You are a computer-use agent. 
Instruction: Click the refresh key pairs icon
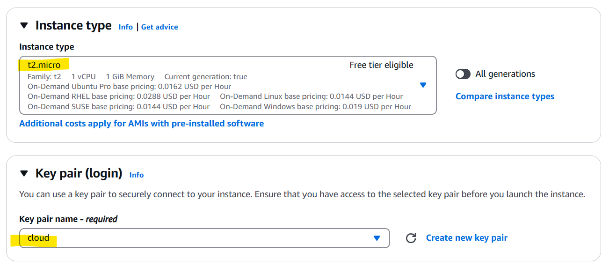click(411, 238)
